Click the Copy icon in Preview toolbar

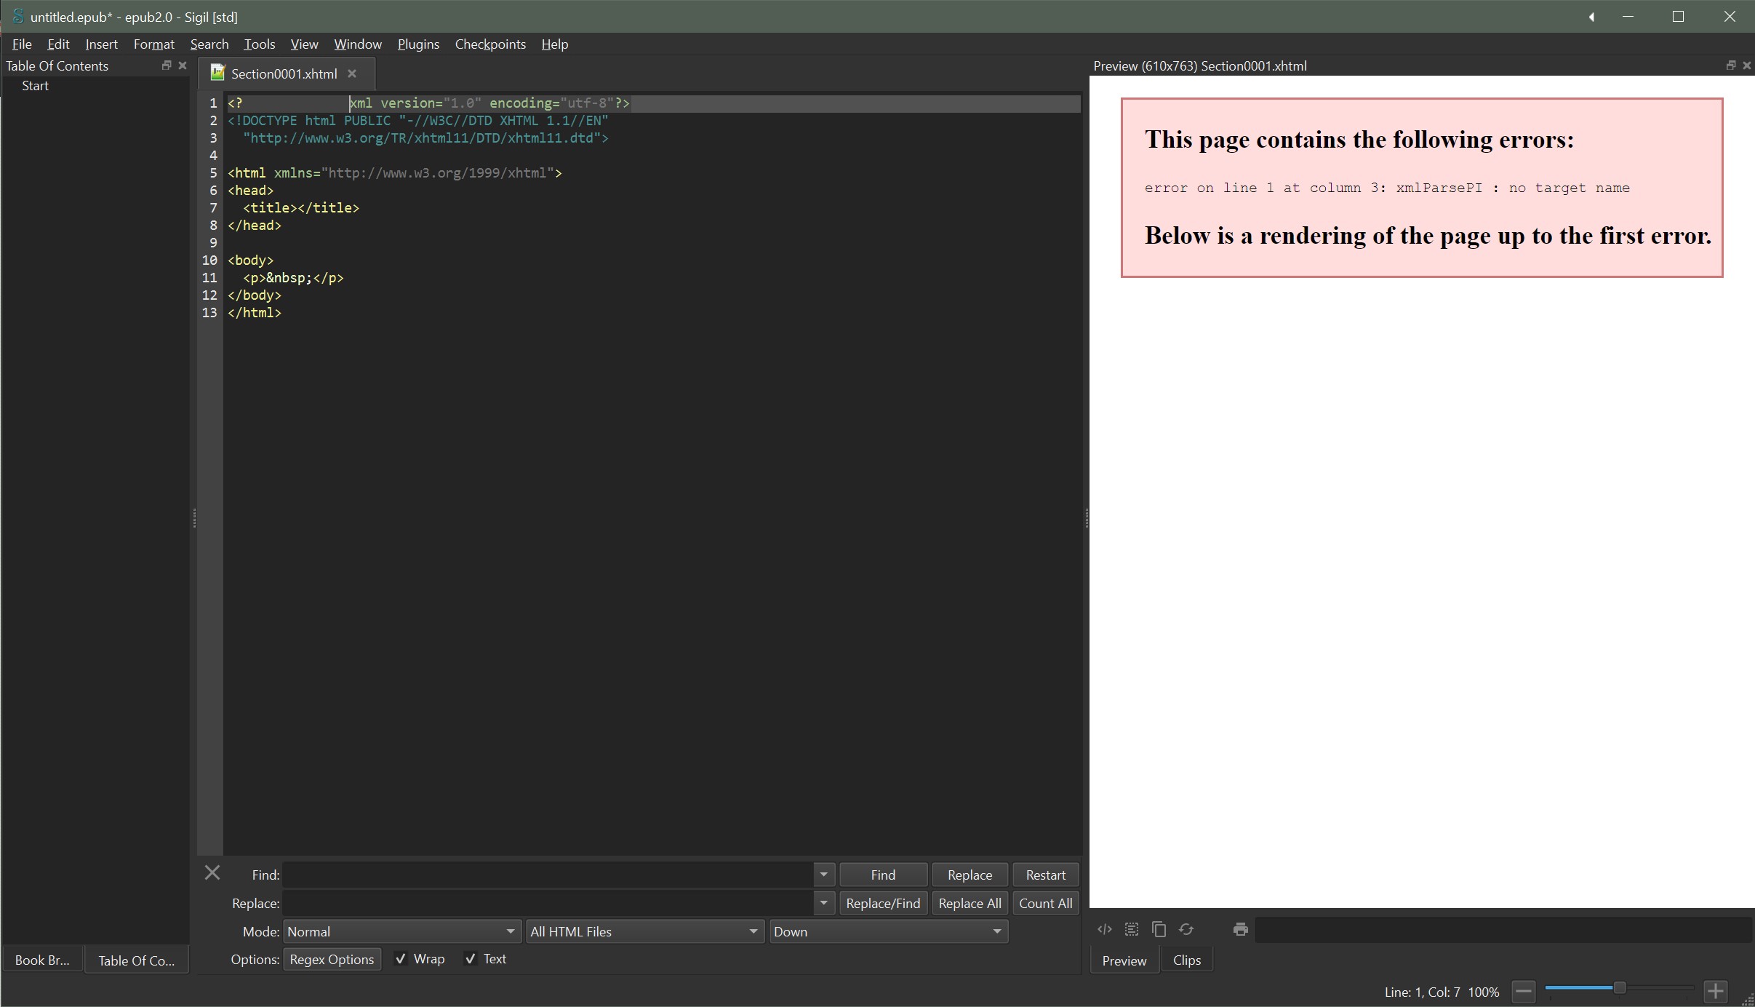1159,929
